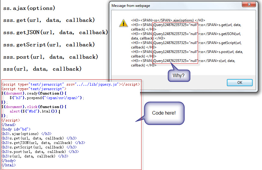Click the jquery.js script src code line
262x170 pixels.
71,84
